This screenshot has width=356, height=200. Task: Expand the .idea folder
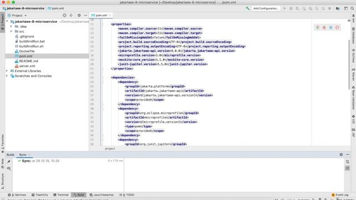click(x=11, y=27)
